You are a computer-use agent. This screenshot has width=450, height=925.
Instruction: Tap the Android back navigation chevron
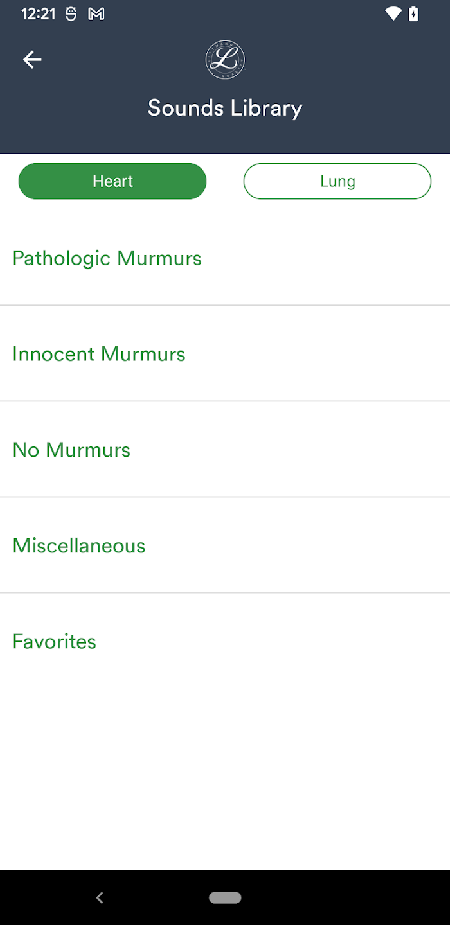[x=100, y=897]
